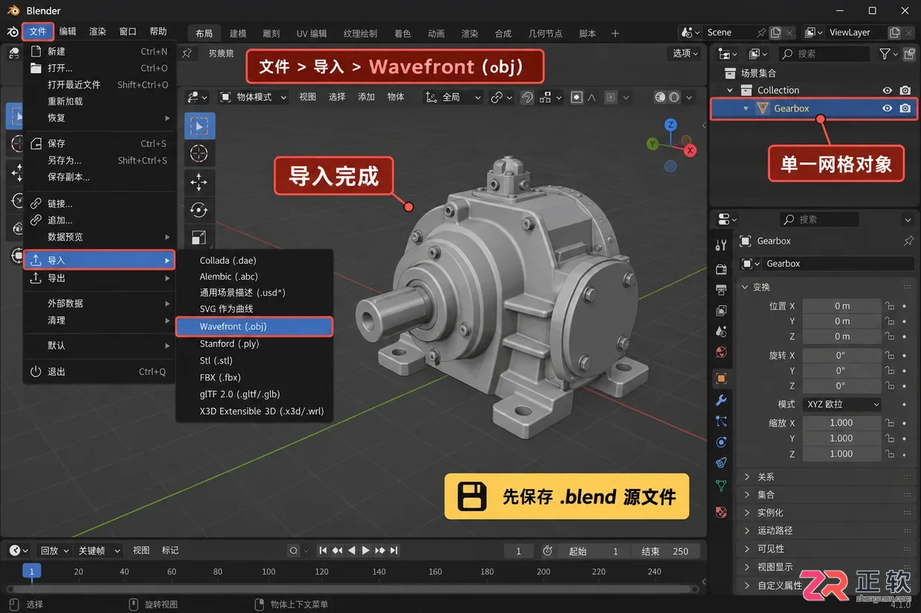This screenshot has width=921, height=613.
Task: Open the Physics properties tab
Action: (720, 442)
